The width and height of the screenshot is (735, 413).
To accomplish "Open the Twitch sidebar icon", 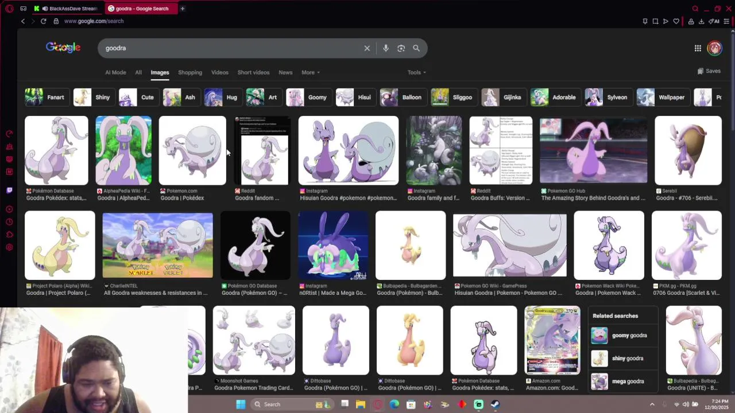I will tap(9, 190).
